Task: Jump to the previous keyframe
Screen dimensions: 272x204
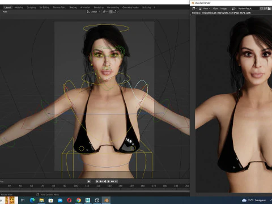Action: (x=101, y=181)
